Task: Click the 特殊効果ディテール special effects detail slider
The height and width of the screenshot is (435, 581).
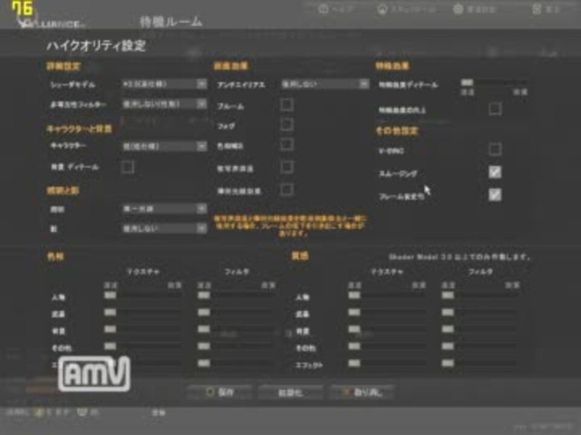Action: [x=494, y=82]
